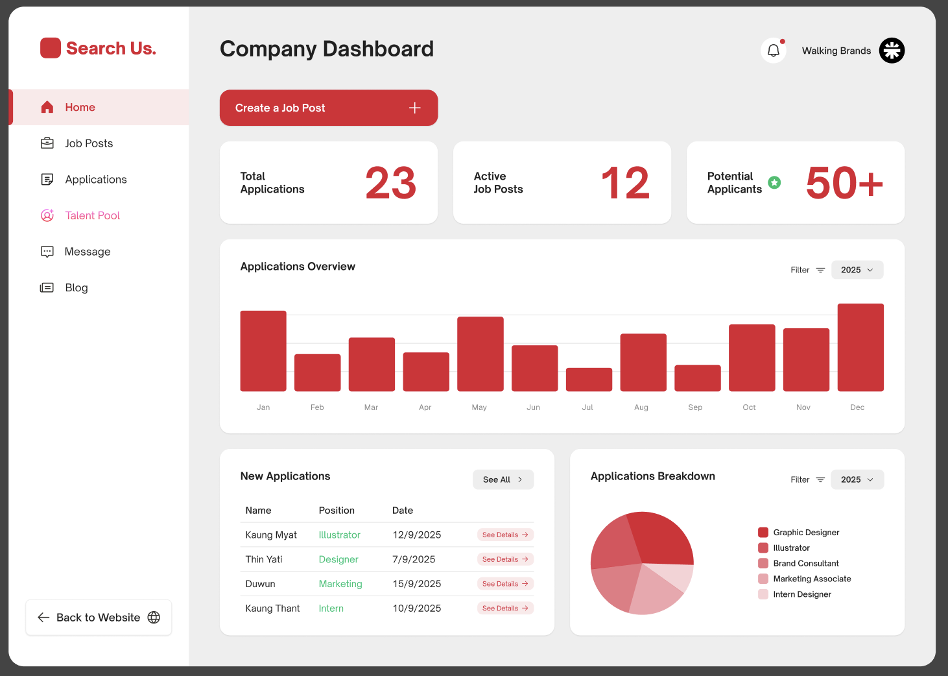Click the Message chat bubble icon
Viewport: 948px width, 676px height.
[47, 252]
